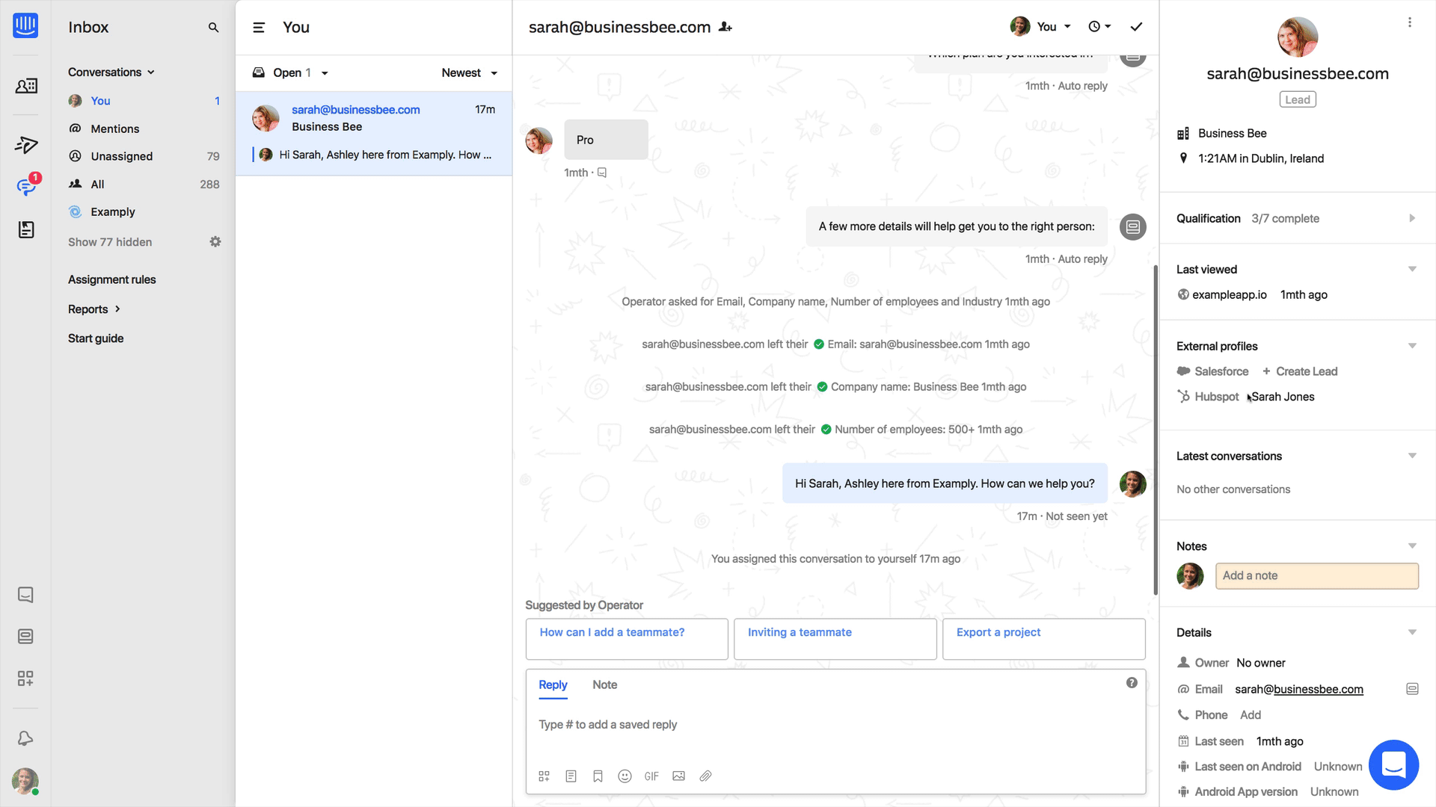Open the Intercom messenger chat bubble

[1393, 764]
